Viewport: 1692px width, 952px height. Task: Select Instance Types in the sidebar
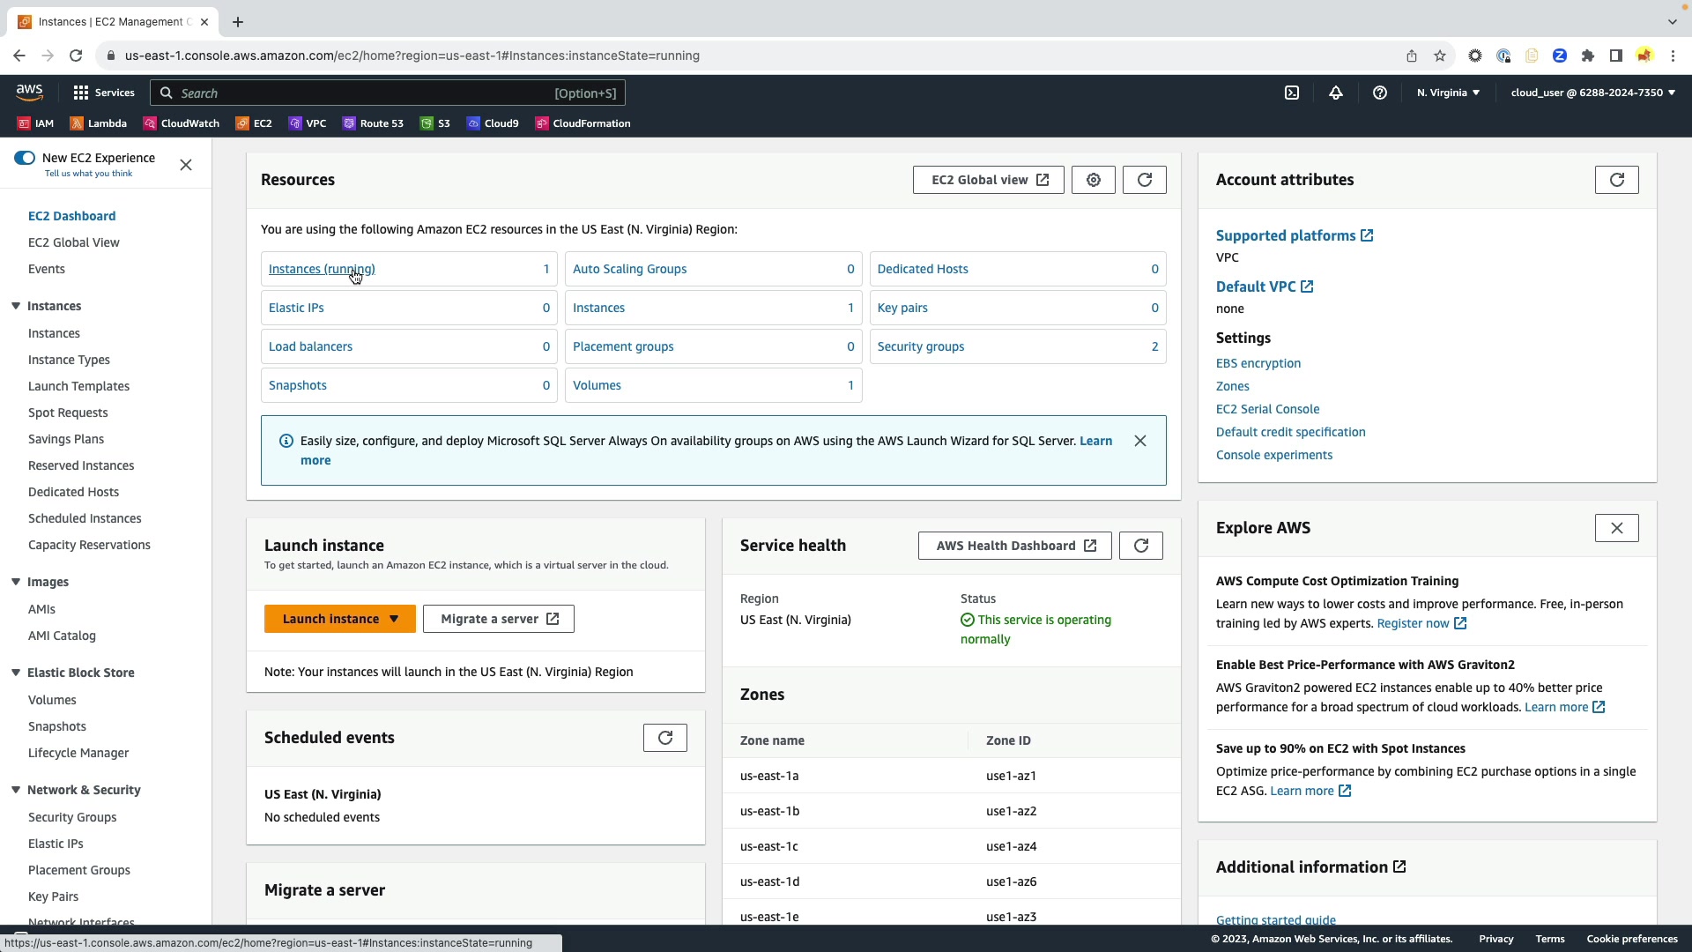tap(69, 360)
